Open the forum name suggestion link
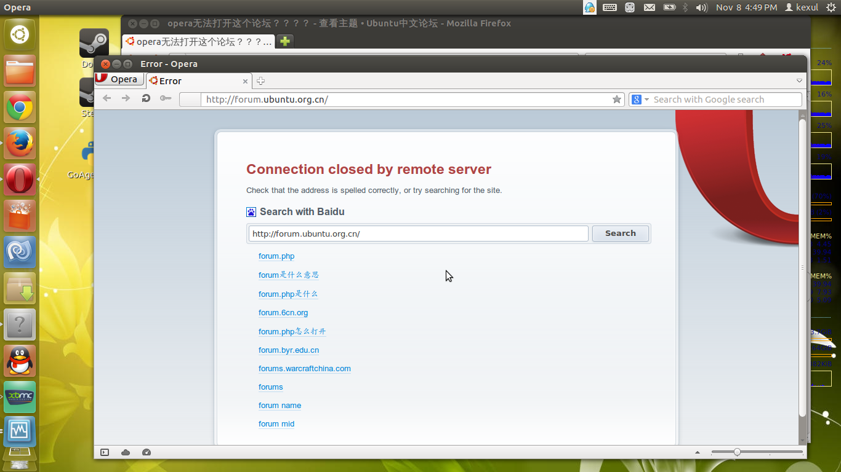The width and height of the screenshot is (841, 472). pos(280,406)
